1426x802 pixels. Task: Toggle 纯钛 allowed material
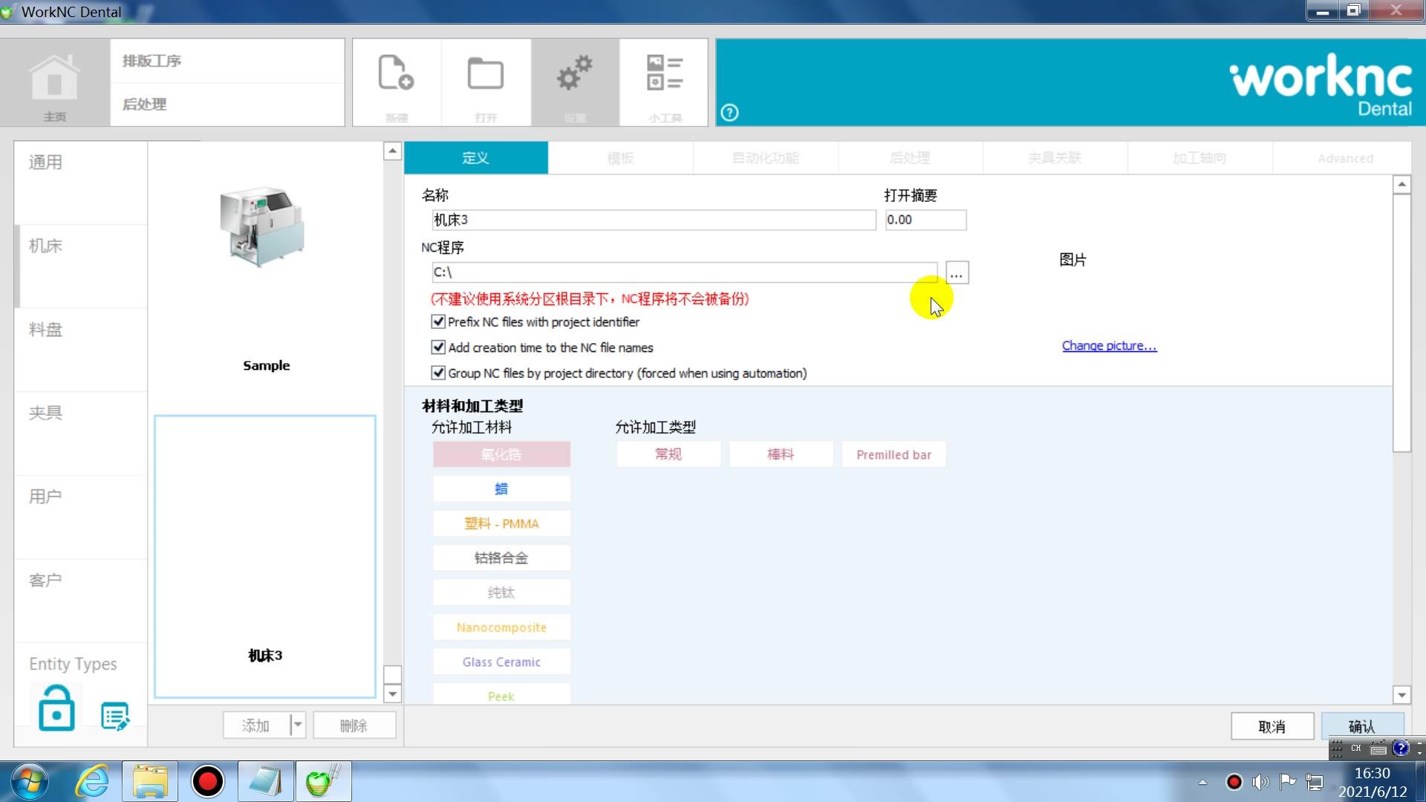pyautogui.click(x=501, y=593)
